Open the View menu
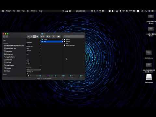156x117 pixels. coord(23,11)
